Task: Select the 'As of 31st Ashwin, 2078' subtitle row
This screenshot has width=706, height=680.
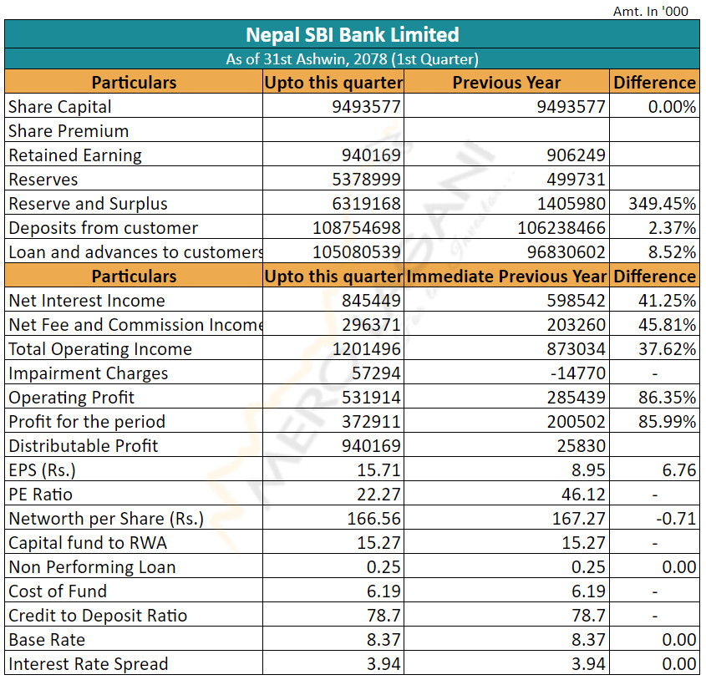Action: point(352,59)
